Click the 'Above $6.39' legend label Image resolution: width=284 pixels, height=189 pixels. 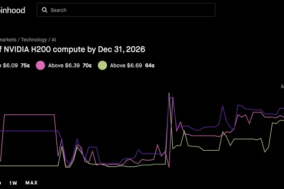pos(64,66)
